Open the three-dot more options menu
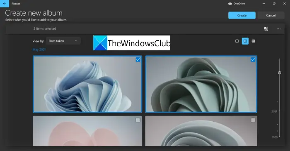Screen dimensions: 290x151 278,29
